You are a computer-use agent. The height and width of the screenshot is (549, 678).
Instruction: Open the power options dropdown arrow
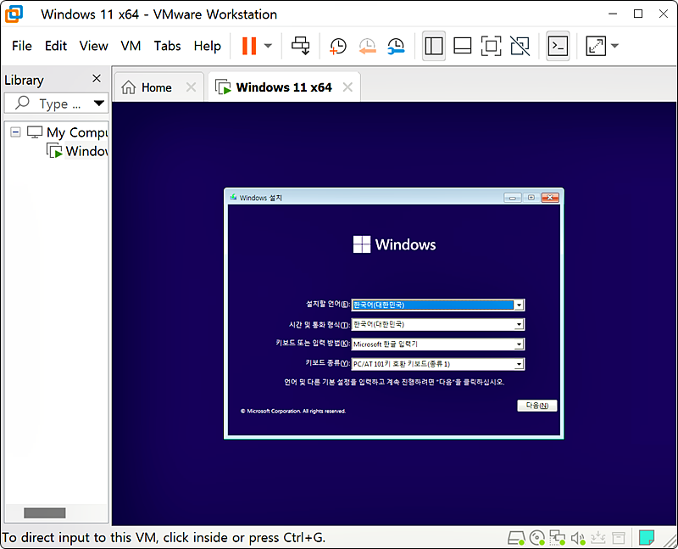(x=270, y=46)
